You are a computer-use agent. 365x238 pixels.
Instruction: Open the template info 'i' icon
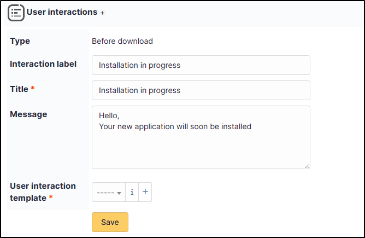coord(132,192)
